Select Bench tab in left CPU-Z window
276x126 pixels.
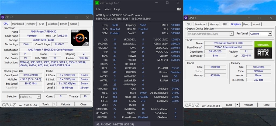point(64,24)
